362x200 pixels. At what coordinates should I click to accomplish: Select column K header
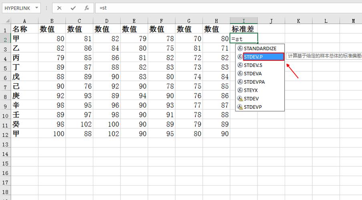tap(298, 21)
